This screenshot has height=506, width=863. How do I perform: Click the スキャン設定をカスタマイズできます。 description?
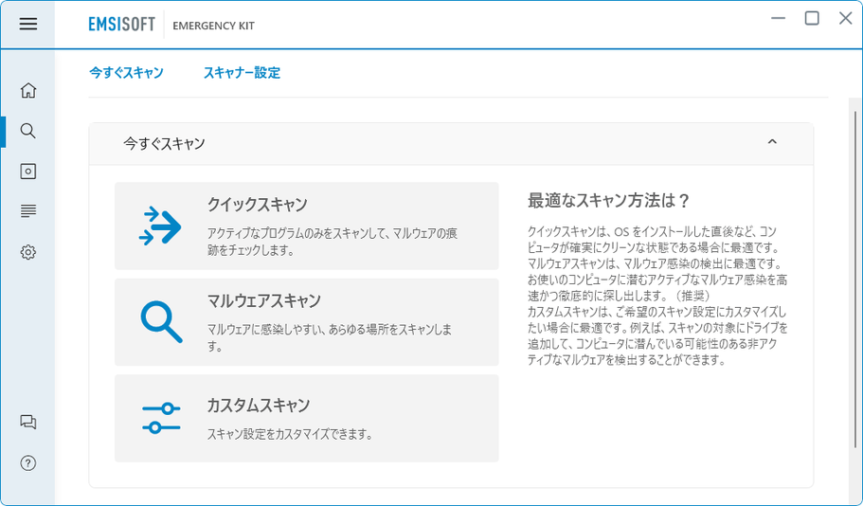pos(290,434)
